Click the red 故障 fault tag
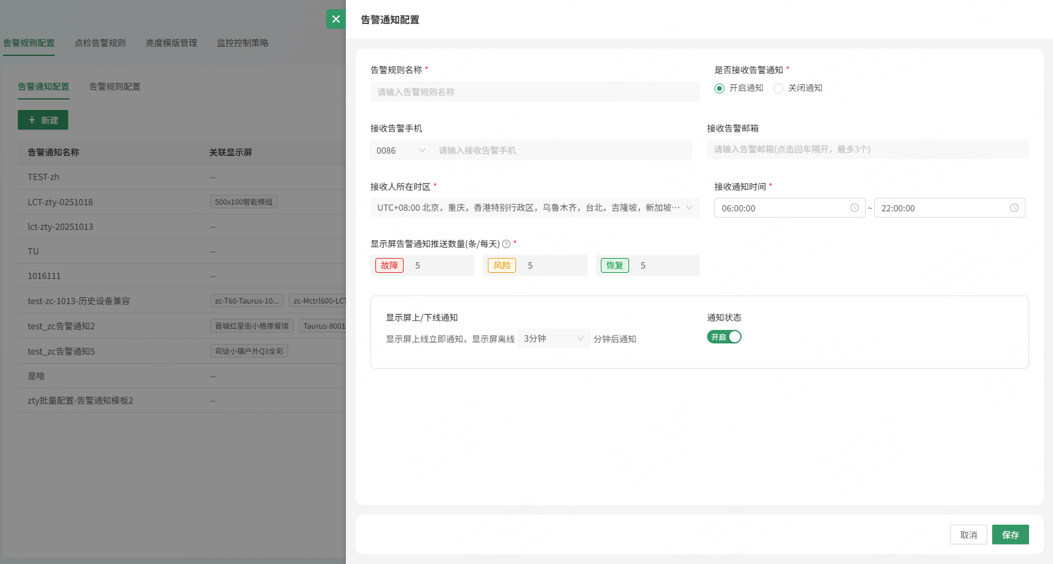 pyautogui.click(x=389, y=265)
